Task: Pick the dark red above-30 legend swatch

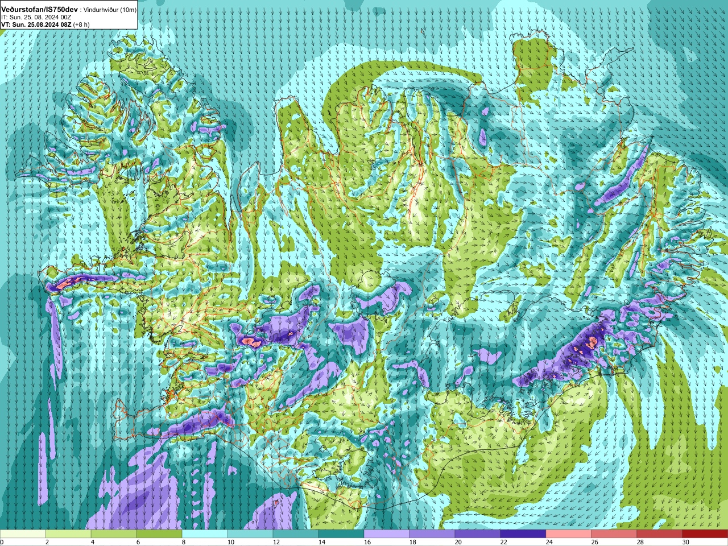Action: pyautogui.click(x=705, y=534)
